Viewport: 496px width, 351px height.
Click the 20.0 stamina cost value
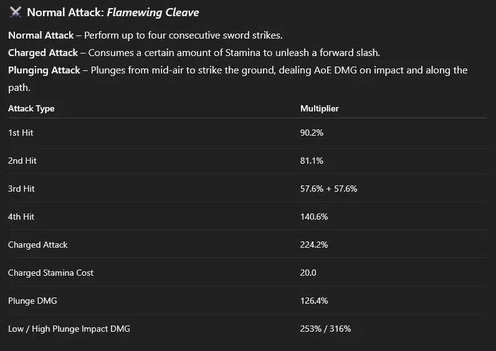coord(308,273)
